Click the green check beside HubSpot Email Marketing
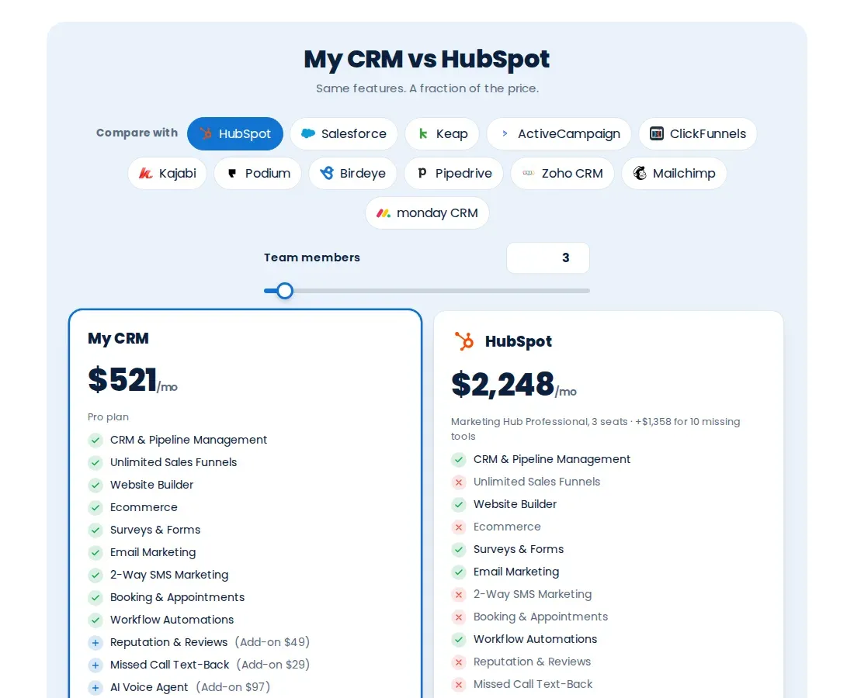Screen dimensions: 854x698 (x=459, y=572)
